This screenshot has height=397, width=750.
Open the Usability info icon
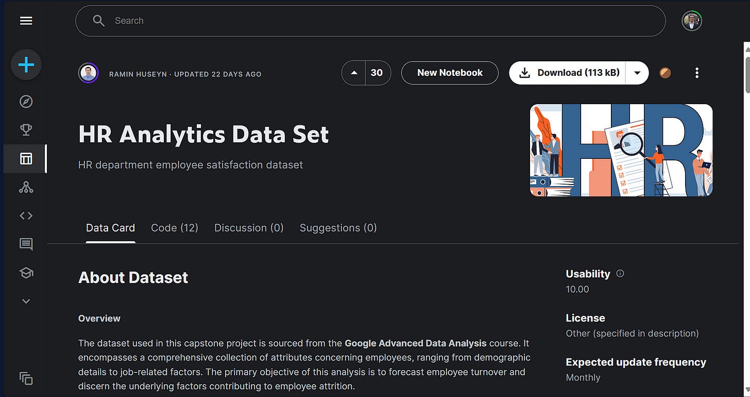point(620,274)
